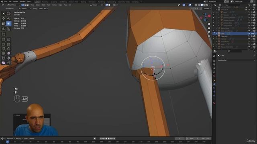Select the Transform tool
This screenshot has height=144, width=257.
click(9, 24)
